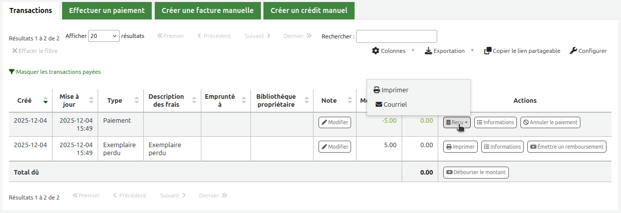Choose Imprimer from the receipt menu

point(391,90)
